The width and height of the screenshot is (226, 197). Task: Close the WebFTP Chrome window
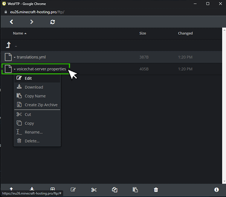click(x=220, y=4)
